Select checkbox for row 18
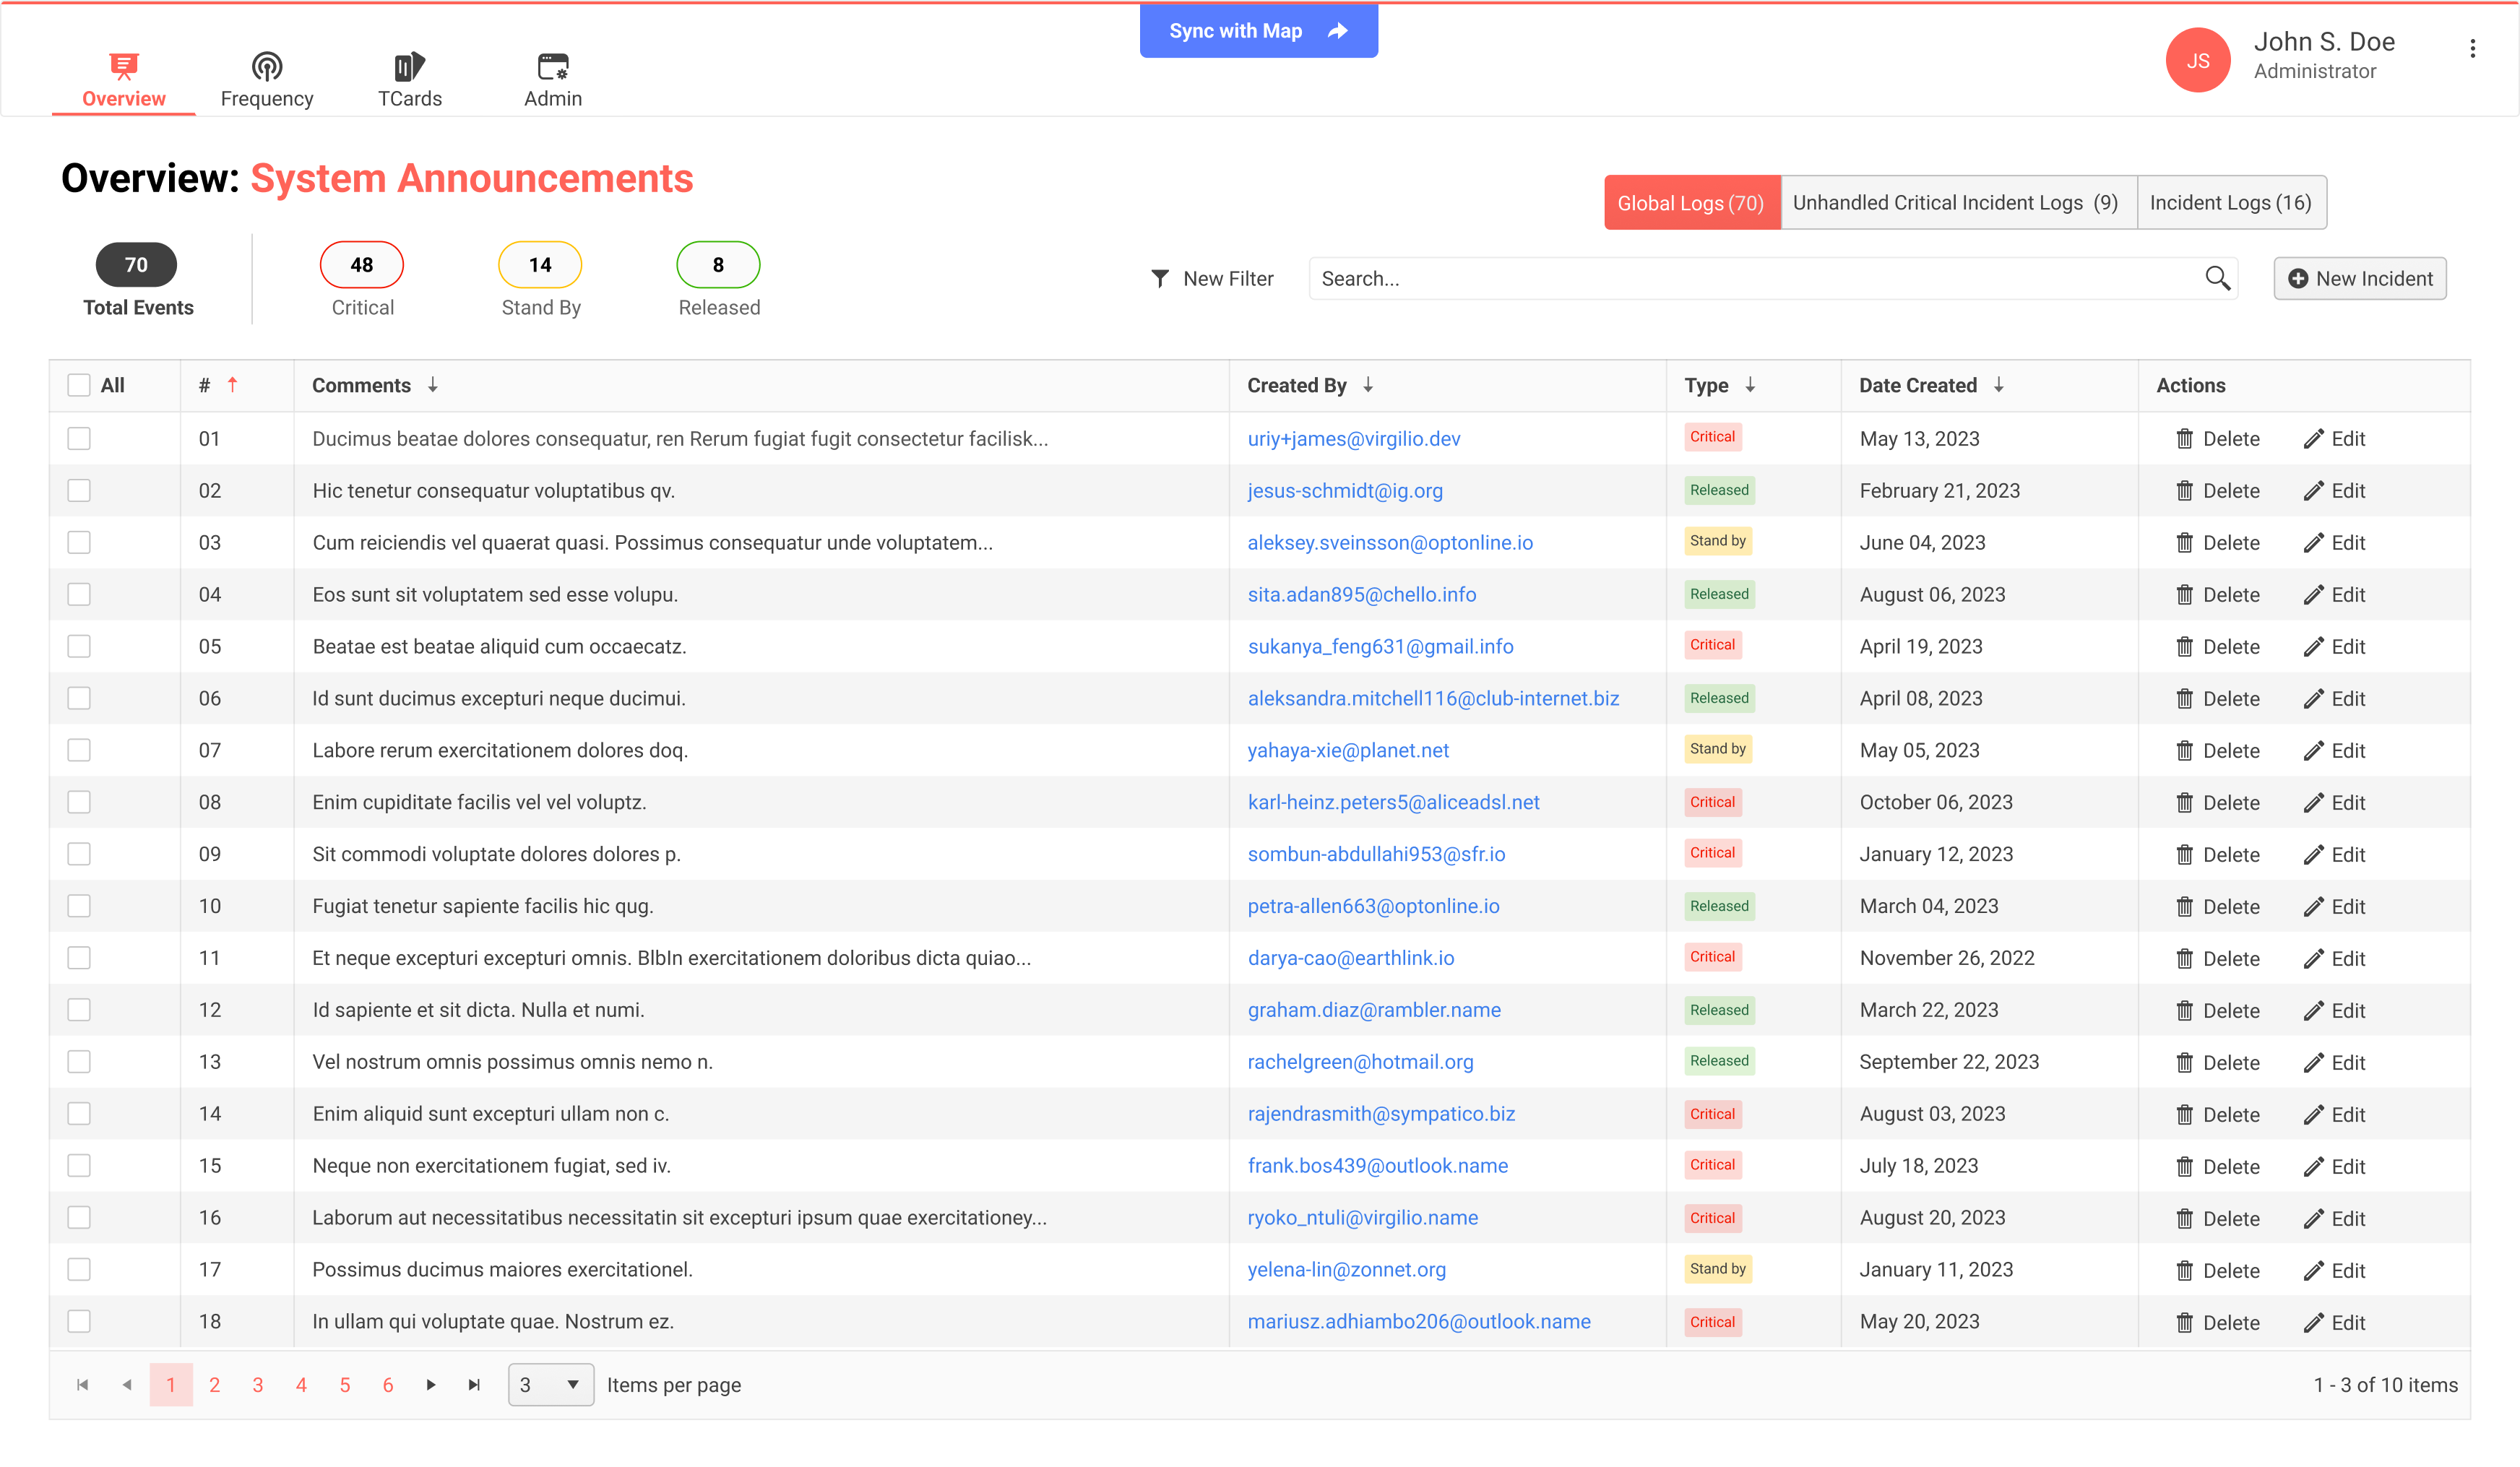 [79, 1322]
